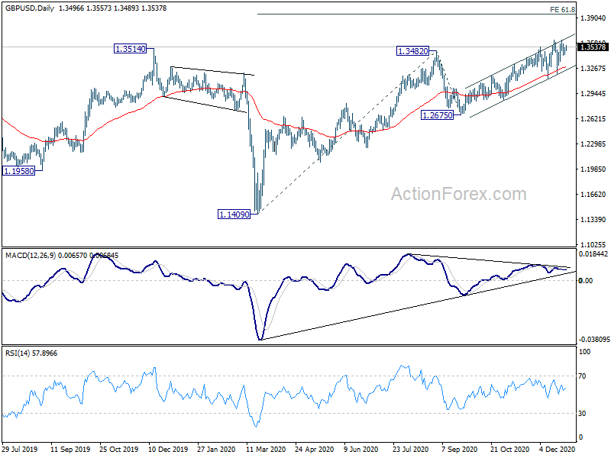Click the 1.34820 price label
Image resolution: width=611 pixels, height=458 pixels.
(x=412, y=50)
